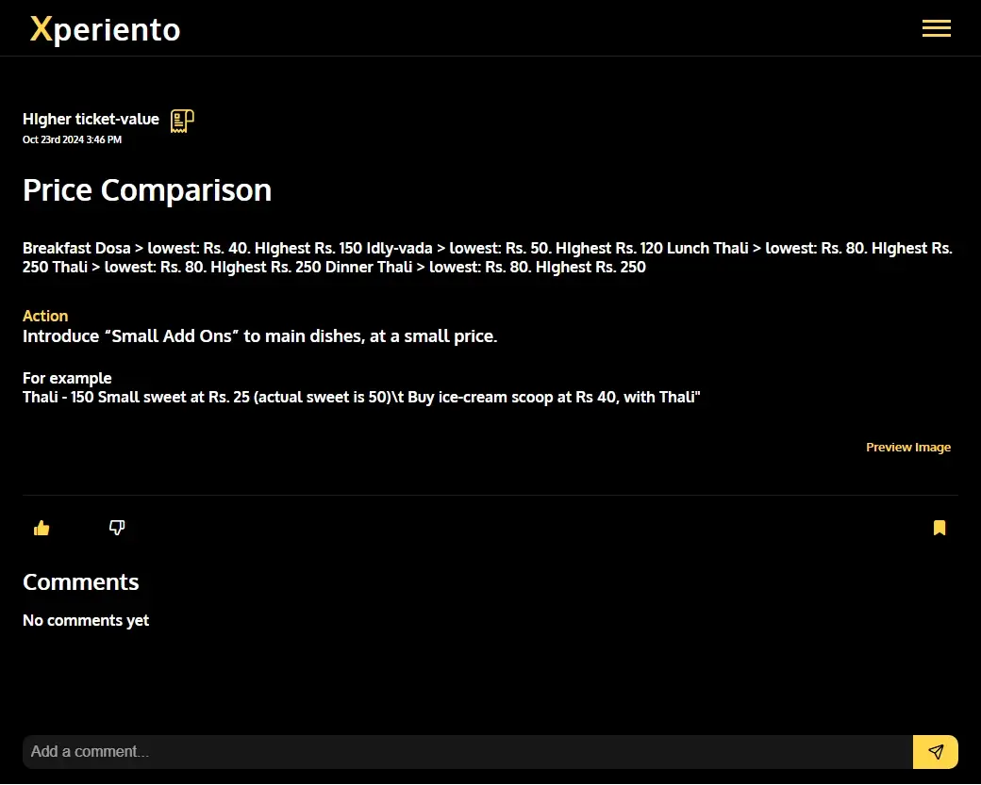Click the Dinner Thali price line
981x785 pixels.
click(486, 267)
